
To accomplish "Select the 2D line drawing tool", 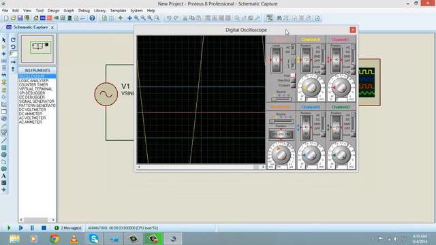I will point(3,141).
